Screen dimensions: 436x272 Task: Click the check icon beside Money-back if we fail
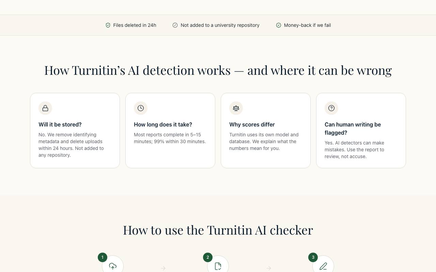(279, 25)
